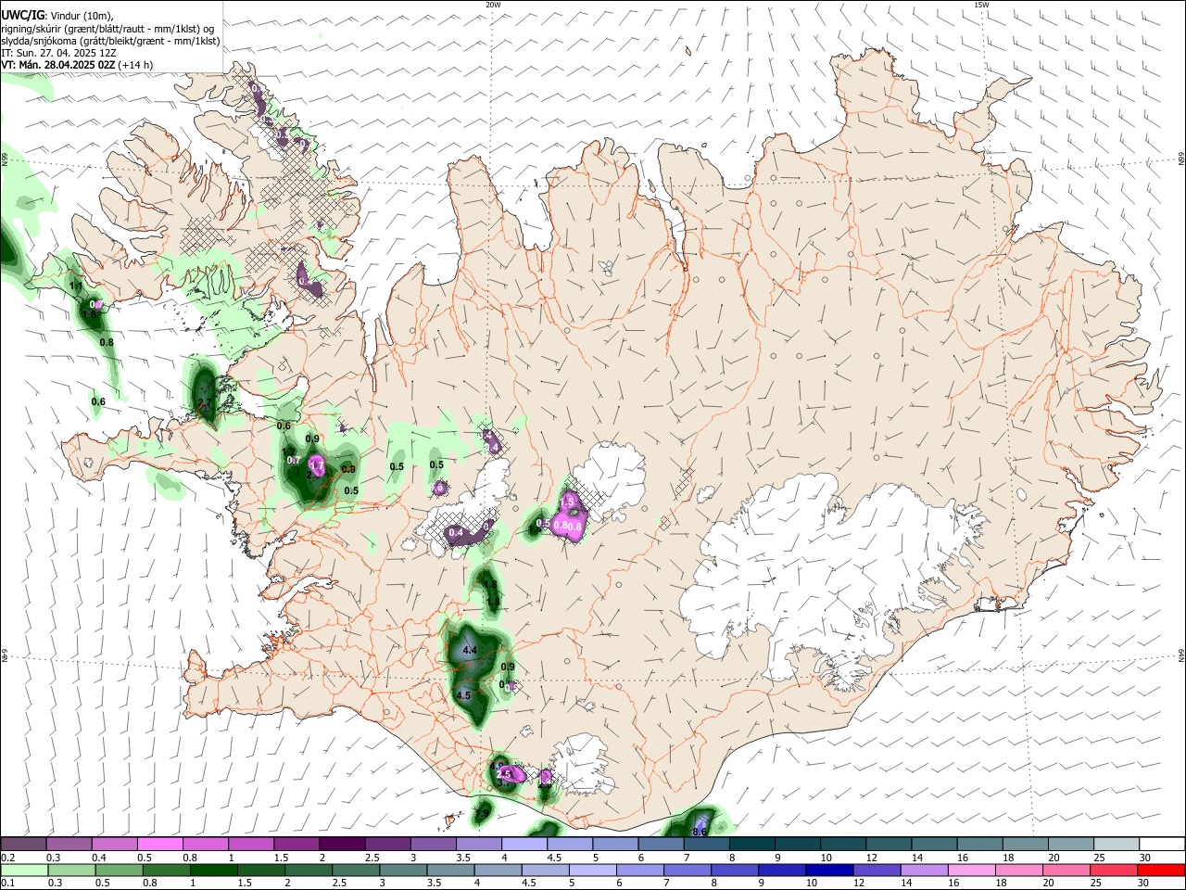Pick the pure red 30 swatch in bottom legend row
1186x890 pixels.
coord(1162,870)
